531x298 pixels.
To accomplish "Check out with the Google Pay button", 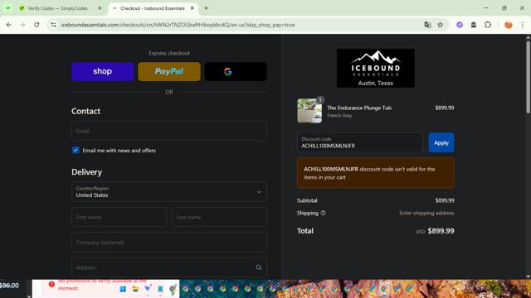I will pos(236,71).
